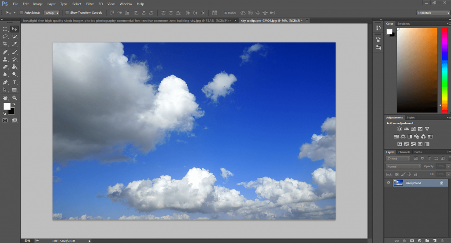Select the Zoom tool
This screenshot has height=243, width=451.
click(x=15, y=98)
